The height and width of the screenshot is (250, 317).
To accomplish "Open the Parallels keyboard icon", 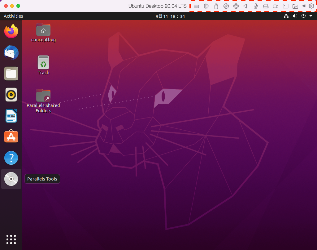I will [196, 6].
